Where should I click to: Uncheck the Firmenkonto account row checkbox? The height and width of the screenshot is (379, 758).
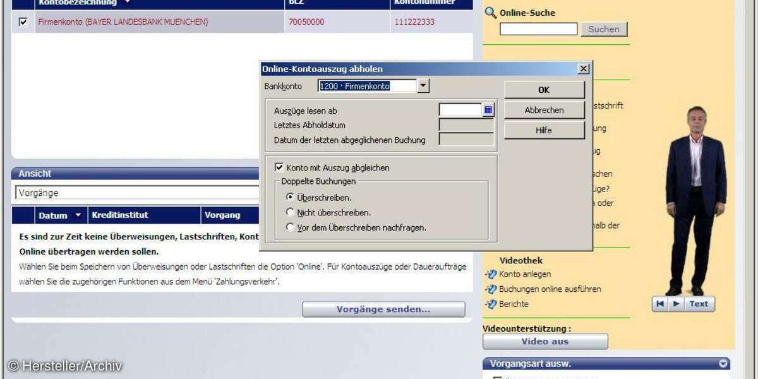pyautogui.click(x=23, y=22)
